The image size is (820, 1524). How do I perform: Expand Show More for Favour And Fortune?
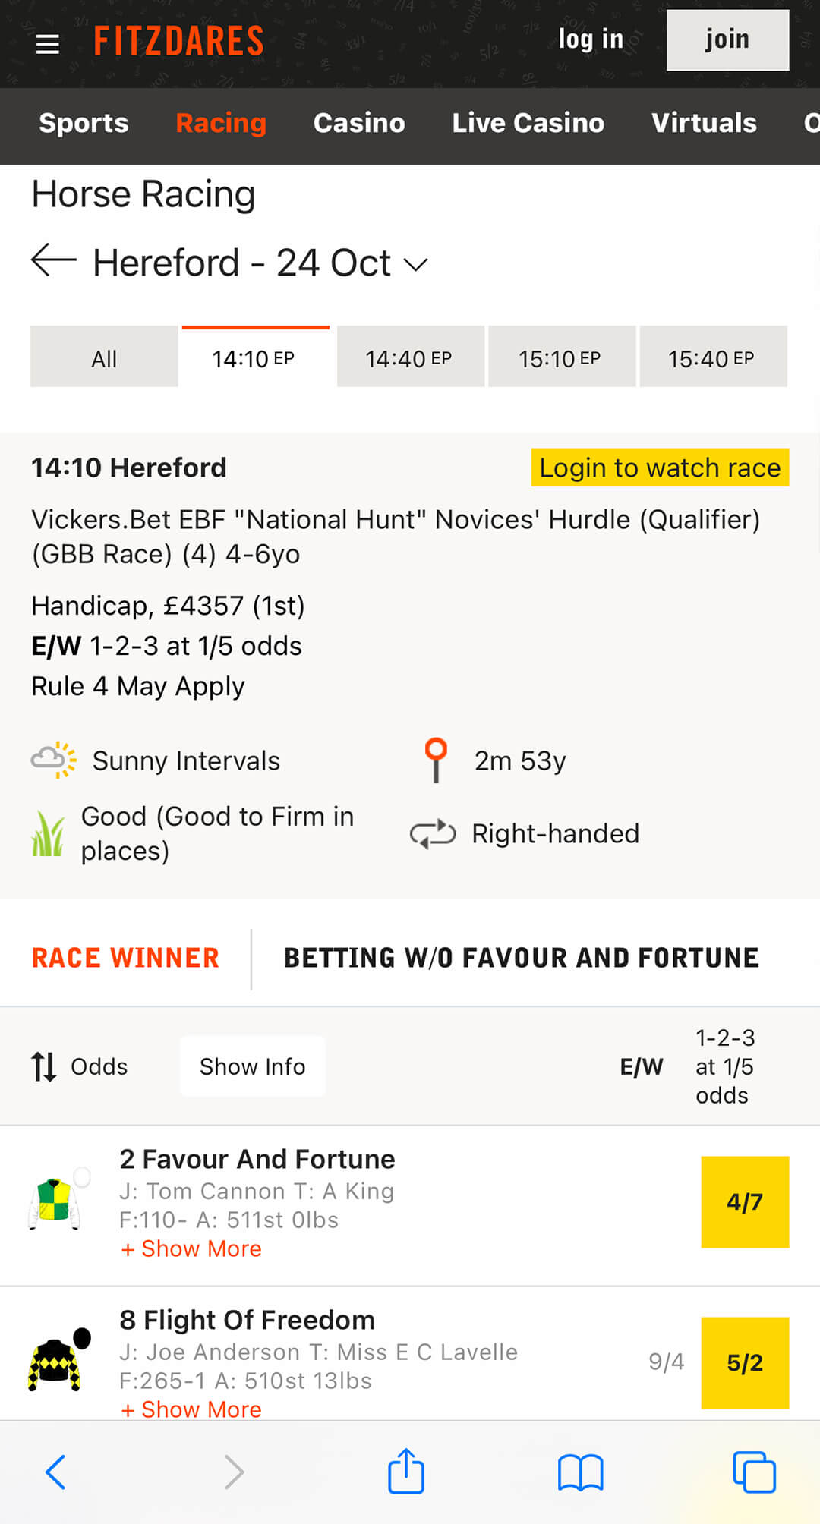(x=191, y=1248)
